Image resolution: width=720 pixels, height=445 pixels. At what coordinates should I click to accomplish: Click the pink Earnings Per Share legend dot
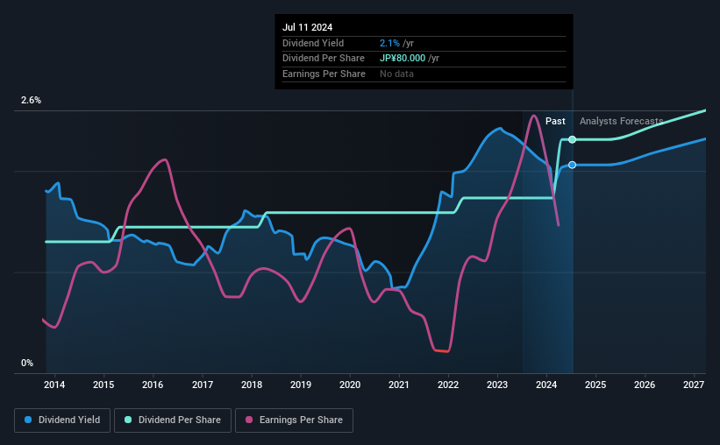[249, 420]
